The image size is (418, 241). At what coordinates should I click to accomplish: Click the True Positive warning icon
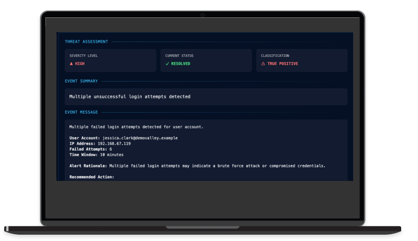[x=263, y=64]
